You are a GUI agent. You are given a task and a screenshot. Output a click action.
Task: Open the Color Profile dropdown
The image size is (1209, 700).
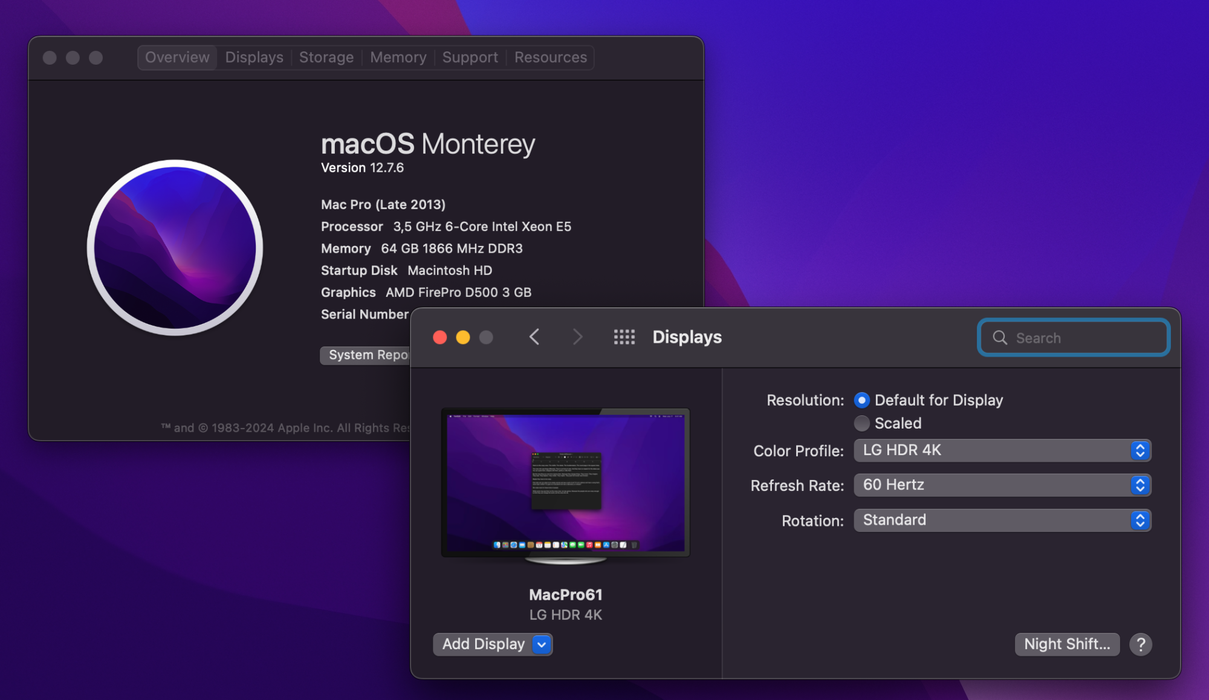pyautogui.click(x=1002, y=450)
